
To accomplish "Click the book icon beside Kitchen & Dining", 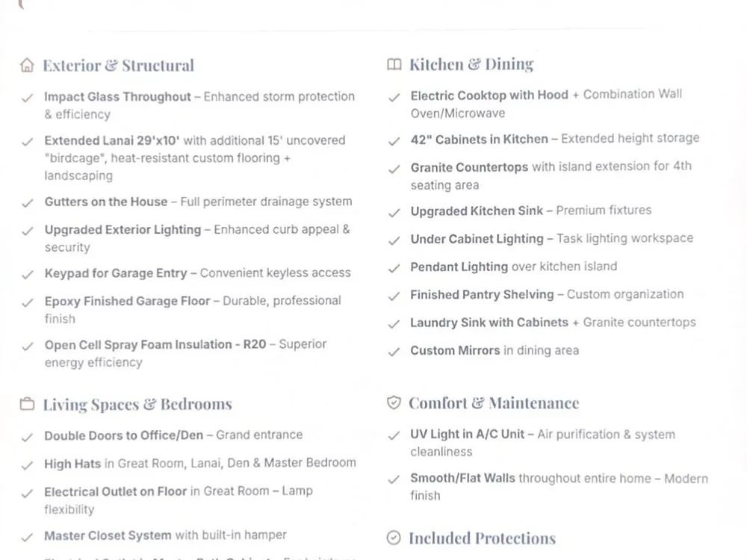I will click(394, 64).
